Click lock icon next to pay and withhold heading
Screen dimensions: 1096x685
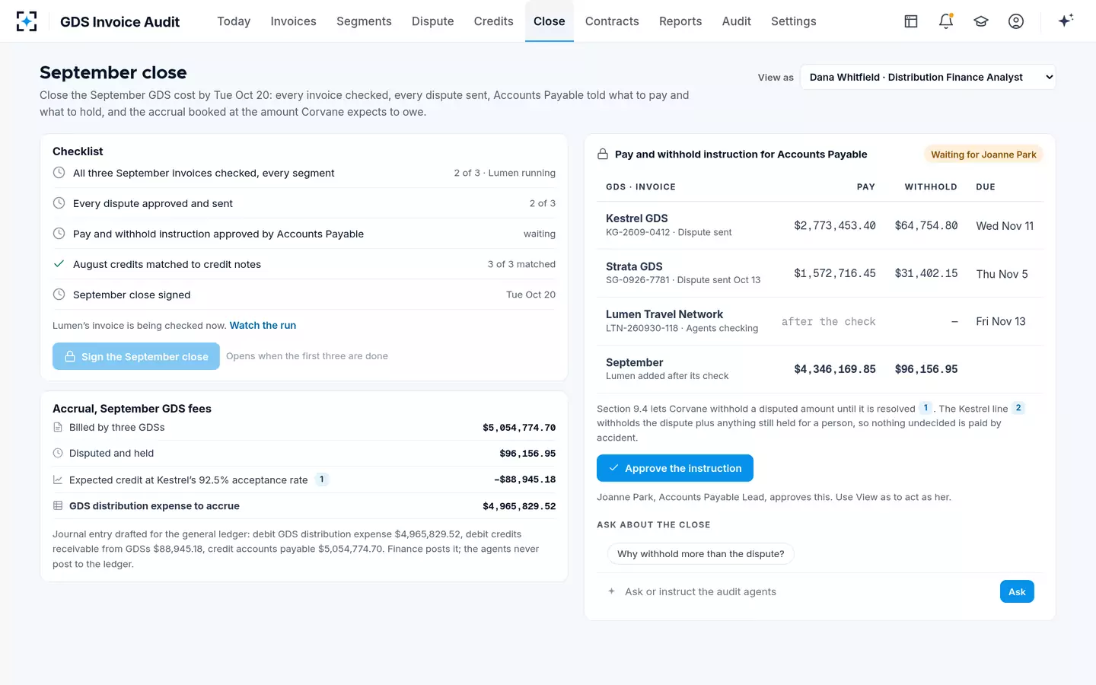click(603, 155)
